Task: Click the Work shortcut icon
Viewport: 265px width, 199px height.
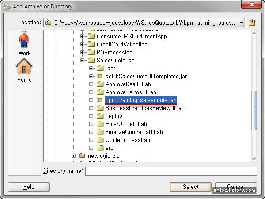Action: click(24, 39)
